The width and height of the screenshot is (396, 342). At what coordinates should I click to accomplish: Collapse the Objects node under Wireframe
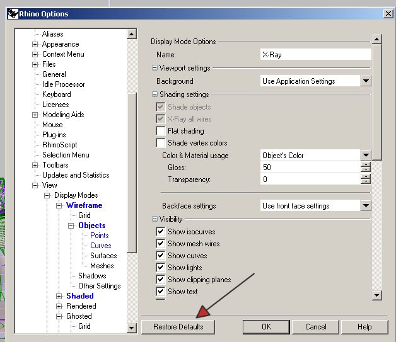click(x=71, y=226)
